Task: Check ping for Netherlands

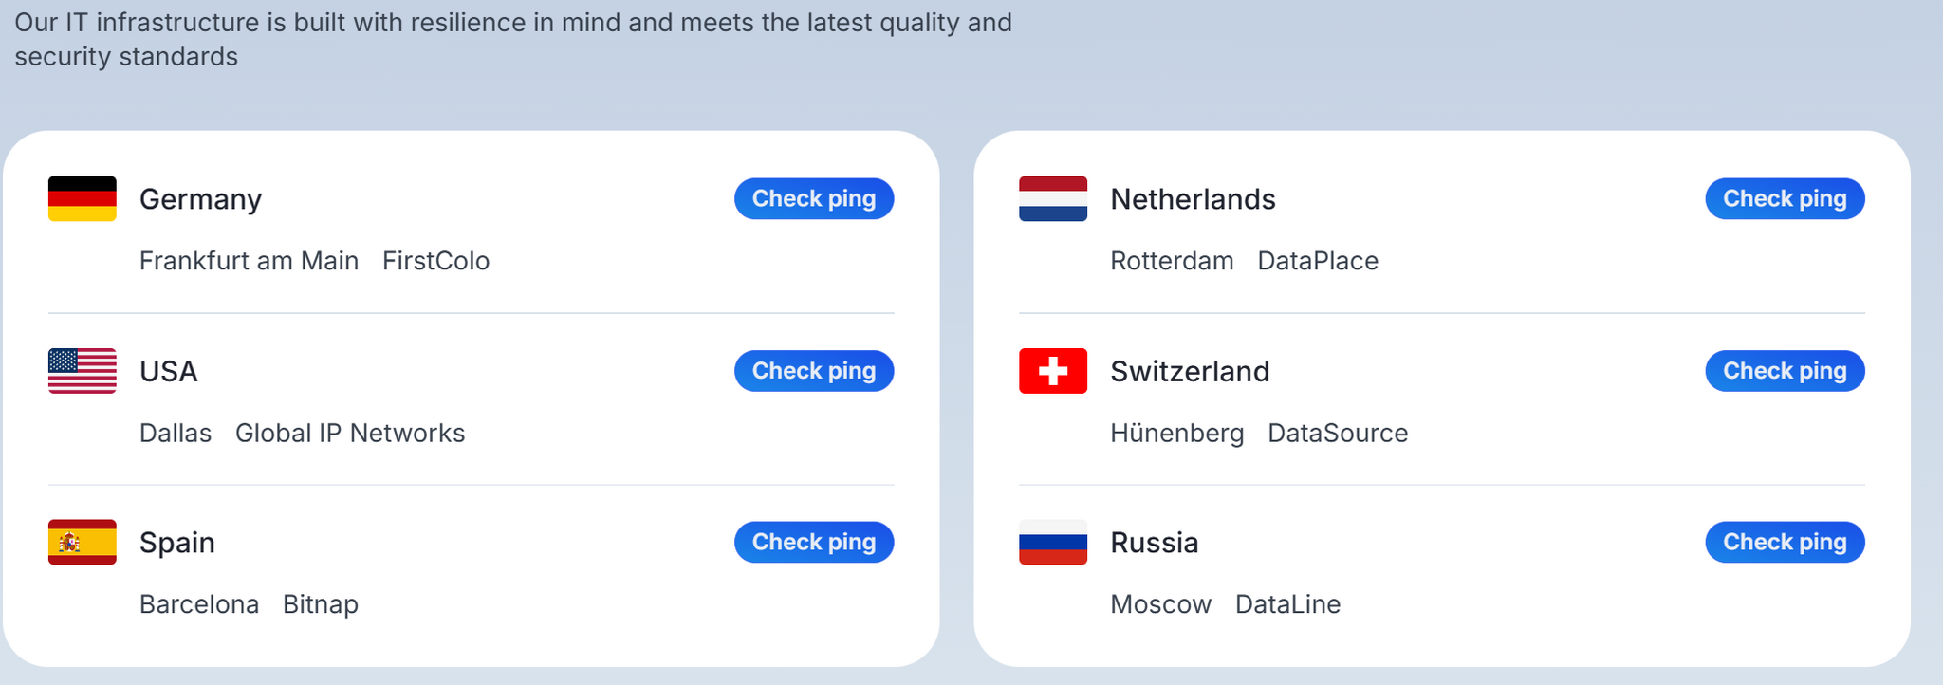Action: [1785, 198]
